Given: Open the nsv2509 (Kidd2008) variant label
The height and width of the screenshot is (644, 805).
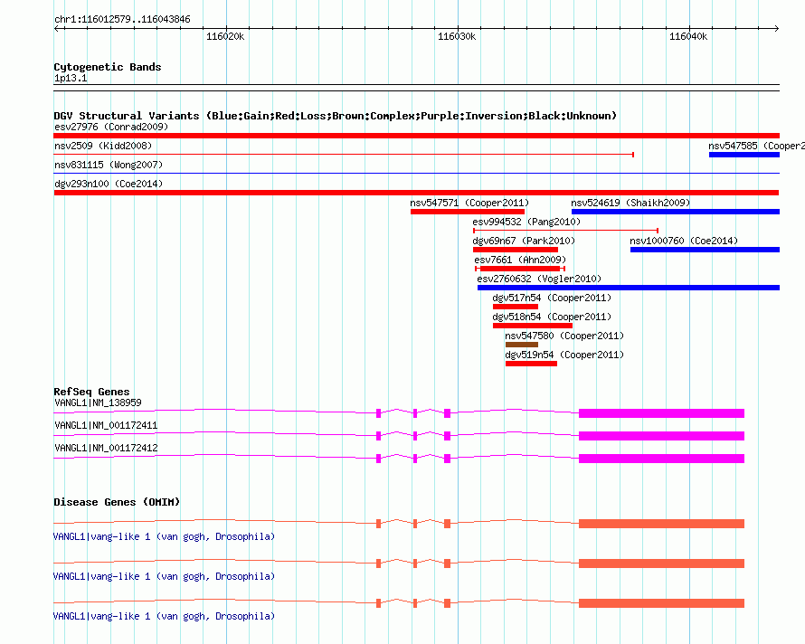Looking at the screenshot, I should click(x=103, y=146).
